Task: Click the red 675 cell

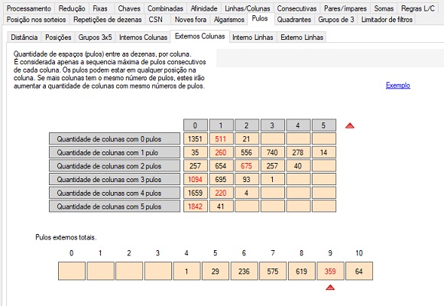Action: coord(246,166)
